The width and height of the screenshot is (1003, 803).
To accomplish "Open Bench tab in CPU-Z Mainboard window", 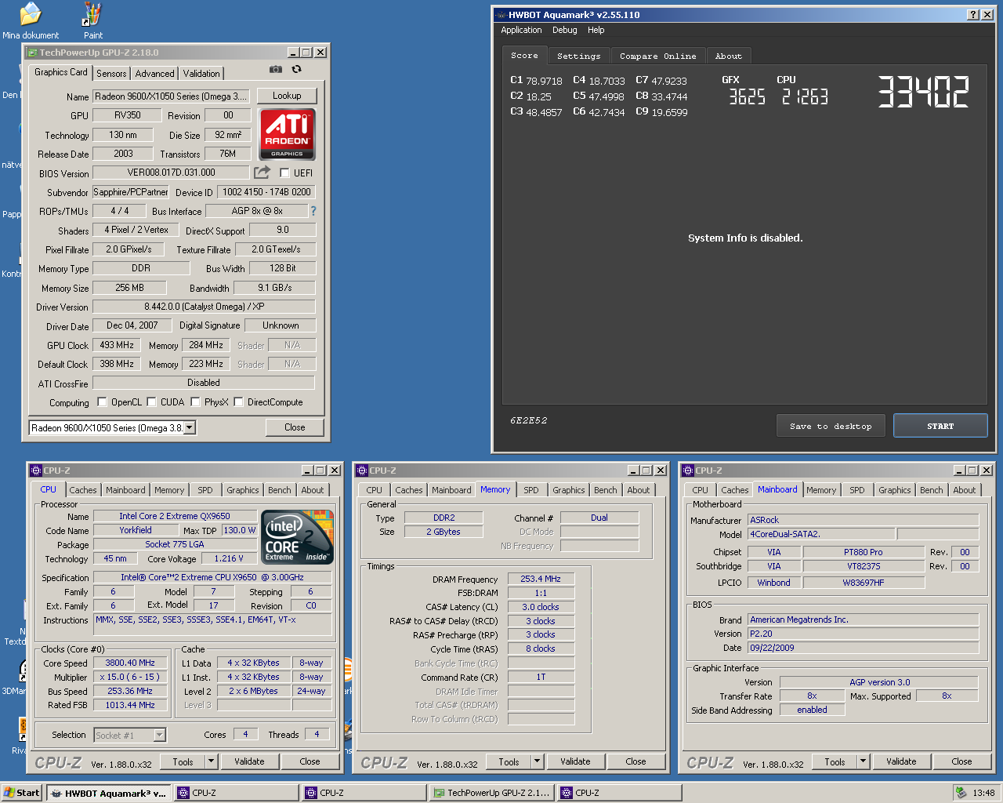I will (x=932, y=490).
